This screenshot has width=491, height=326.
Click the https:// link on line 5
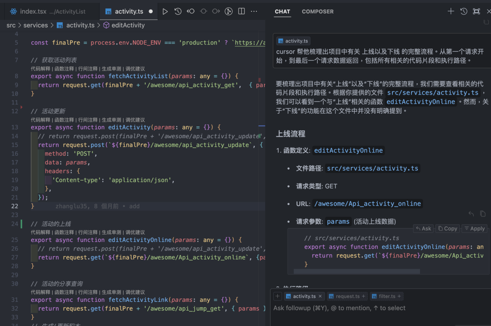[x=250, y=43]
